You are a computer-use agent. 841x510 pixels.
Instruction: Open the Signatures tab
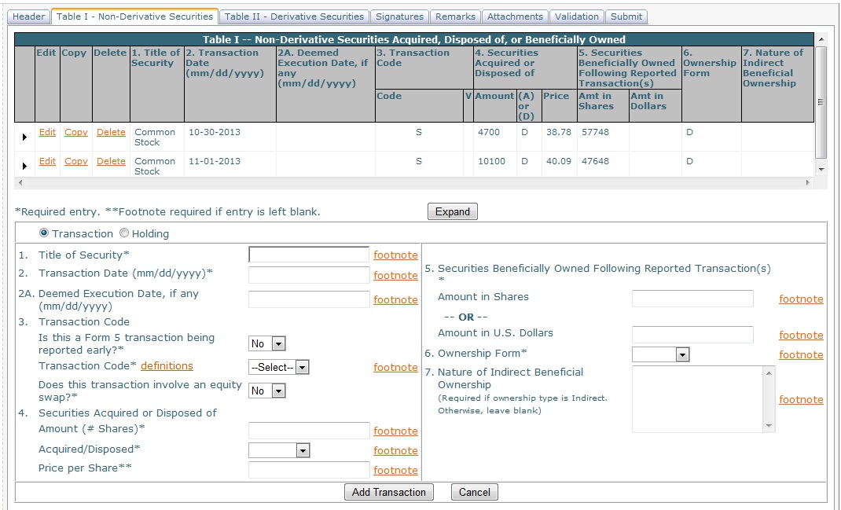(x=400, y=17)
